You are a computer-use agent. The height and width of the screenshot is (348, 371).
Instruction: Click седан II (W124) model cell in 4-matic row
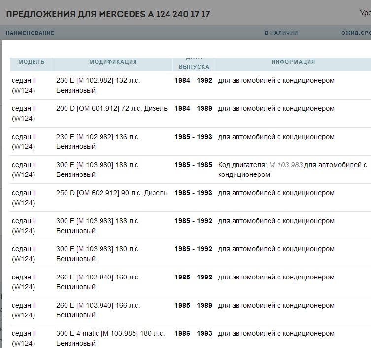coord(24,338)
